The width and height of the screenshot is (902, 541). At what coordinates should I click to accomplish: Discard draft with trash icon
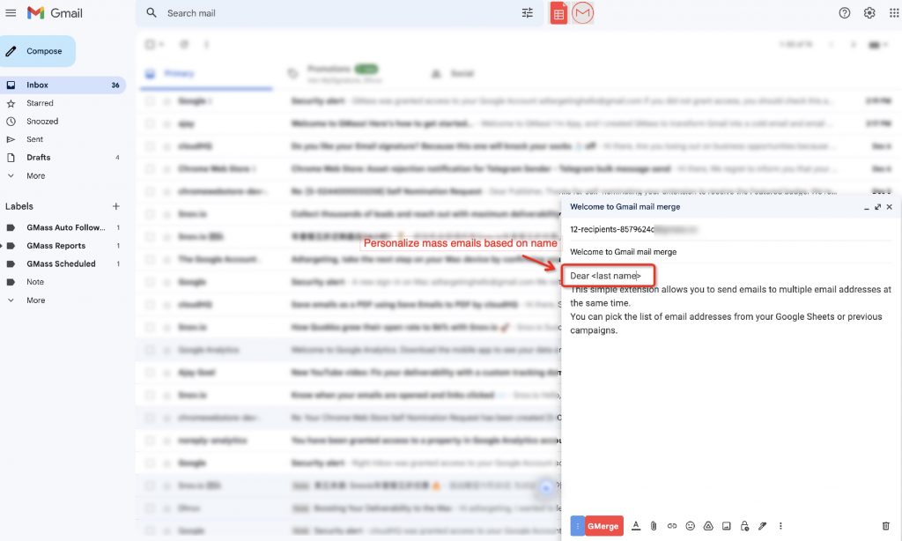[x=885, y=525]
